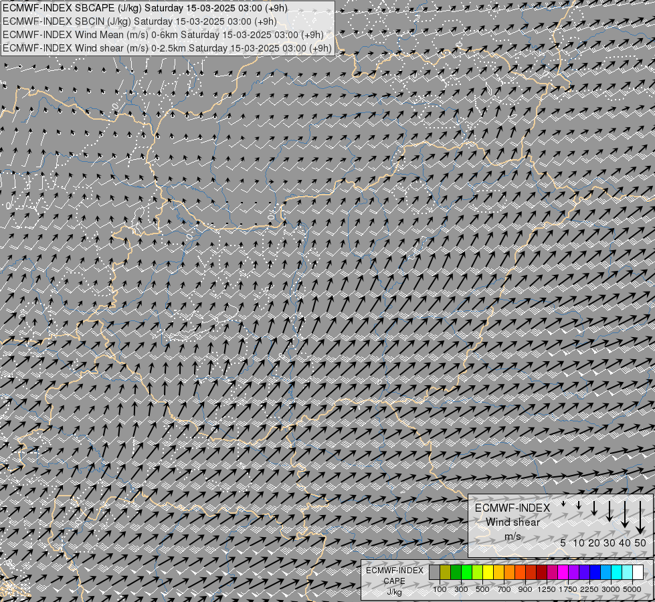Click the '20' label in wind shear legend
Image resolution: width=655 pixels, height=602 pixels.
click(594, 542)
